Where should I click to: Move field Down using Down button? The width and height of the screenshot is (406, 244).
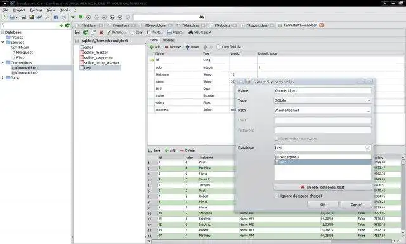click(192, 47)
